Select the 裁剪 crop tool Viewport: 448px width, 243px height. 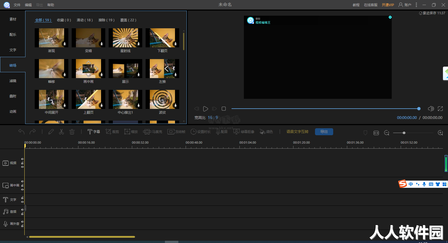tap(112, 132)
